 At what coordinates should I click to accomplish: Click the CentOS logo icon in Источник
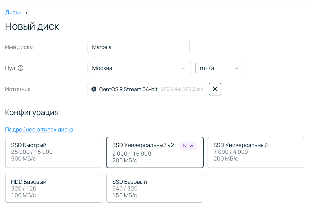coord(94,89)
